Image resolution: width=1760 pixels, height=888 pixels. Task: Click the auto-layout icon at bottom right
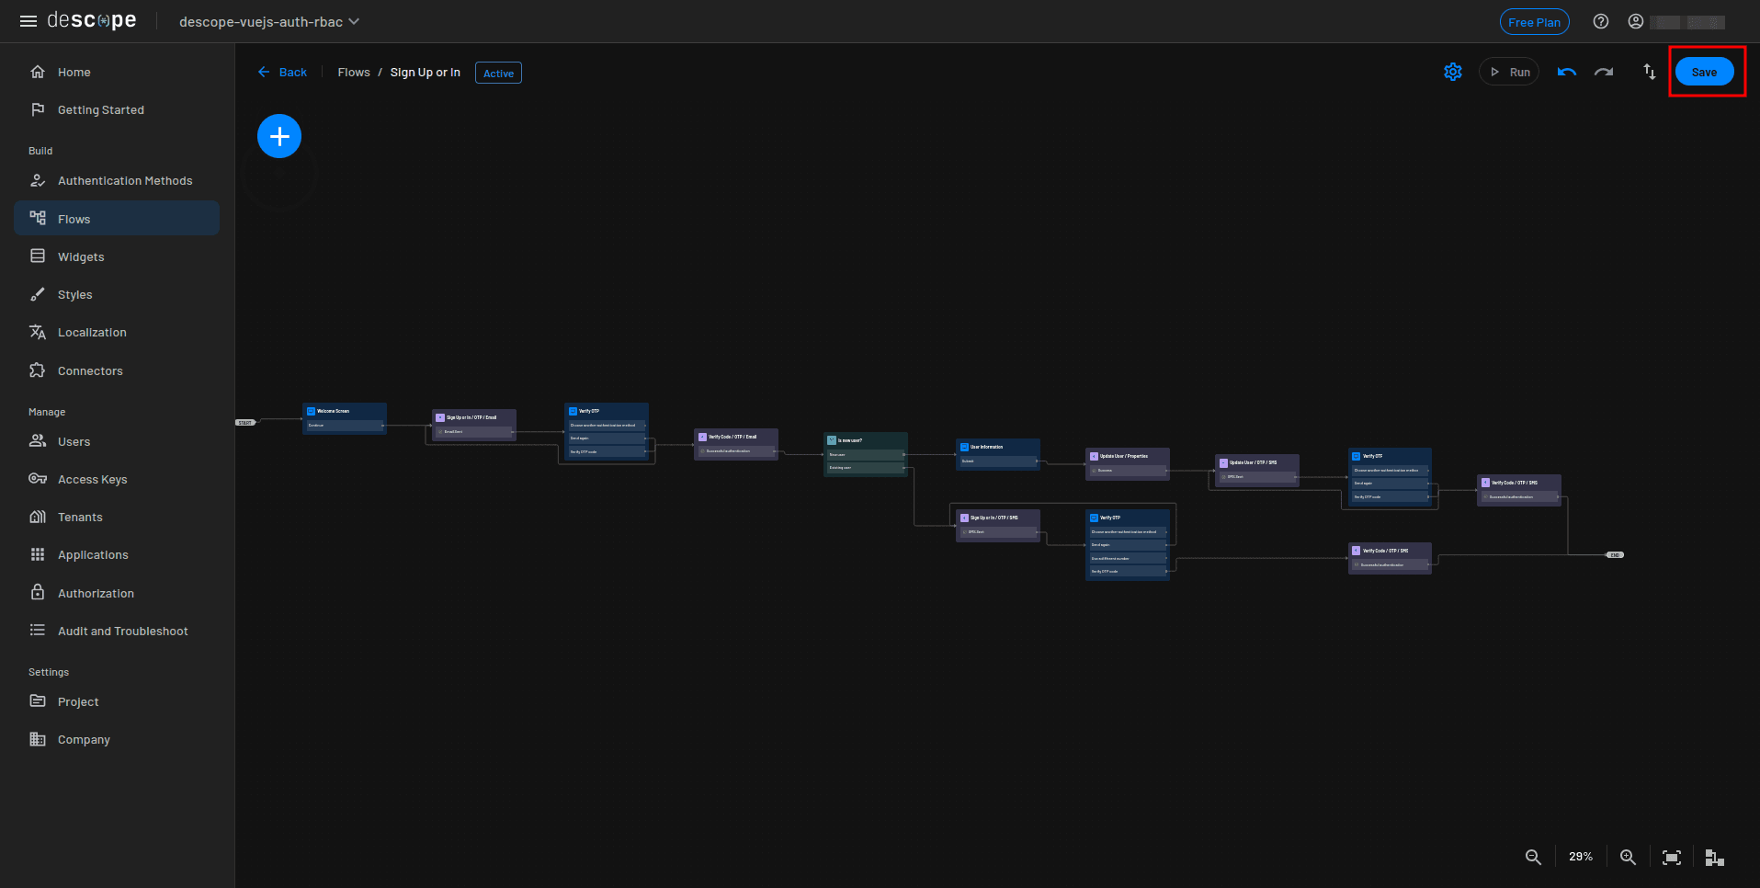[1714, 857]
